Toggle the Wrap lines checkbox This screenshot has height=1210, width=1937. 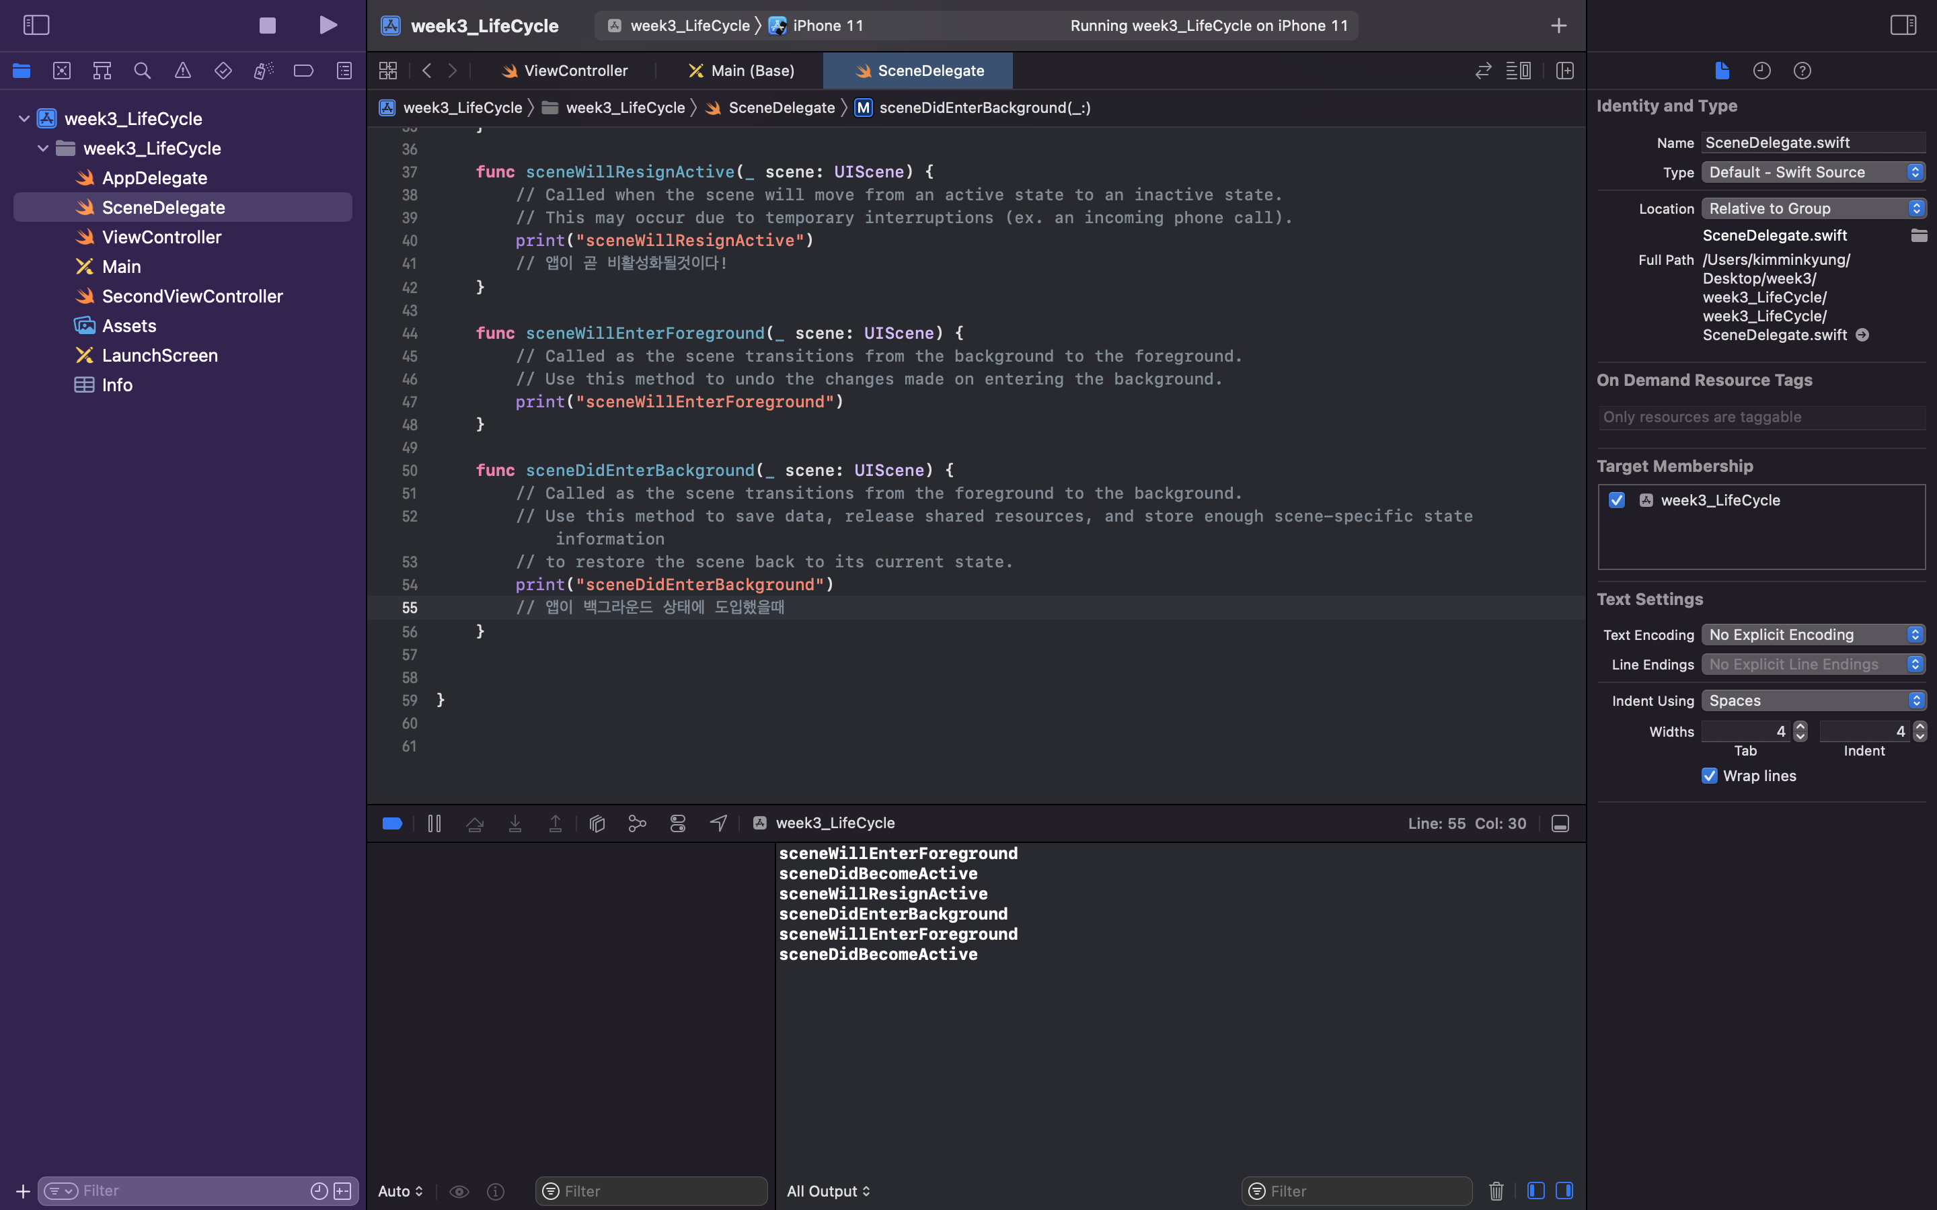[x=1710, y=776]
